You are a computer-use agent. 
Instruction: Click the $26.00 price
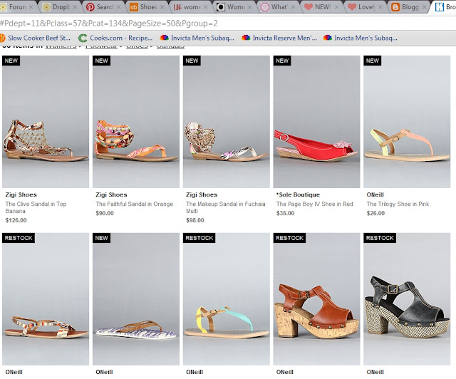375,213
